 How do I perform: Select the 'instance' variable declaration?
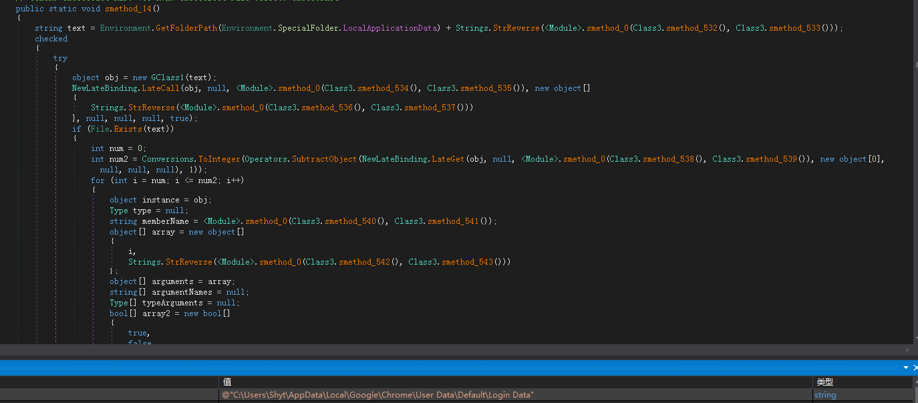click(161, 200)
